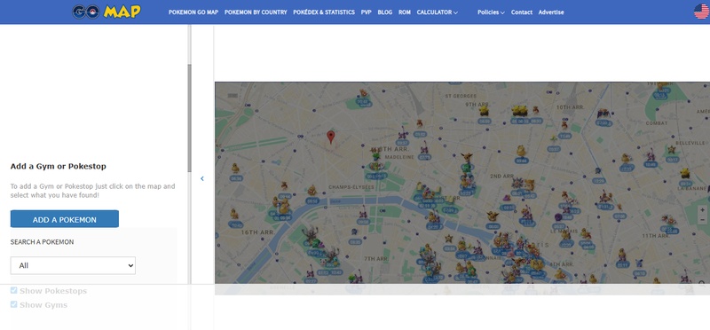The height and width of the screenshot is (330, 710).
Task: Click the GO MAP logo
Action: coord(106,12)
